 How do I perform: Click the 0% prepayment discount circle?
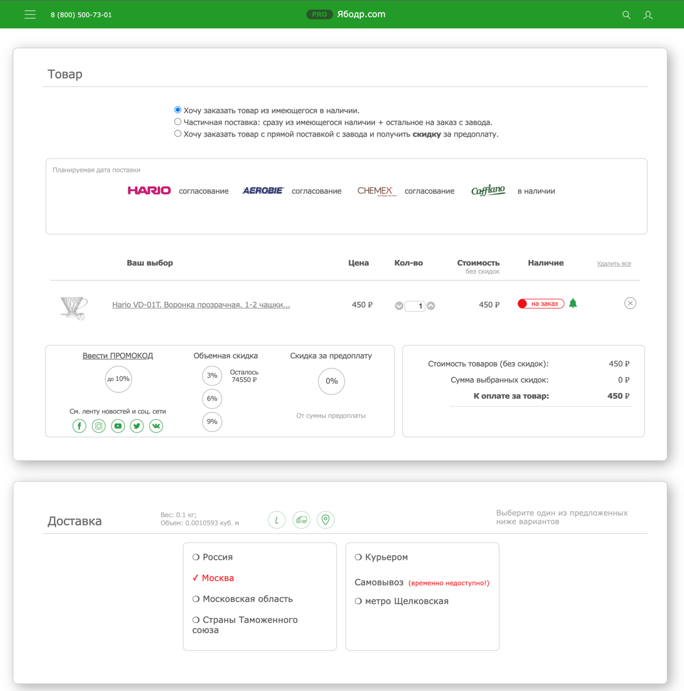[x=332, y=381]
